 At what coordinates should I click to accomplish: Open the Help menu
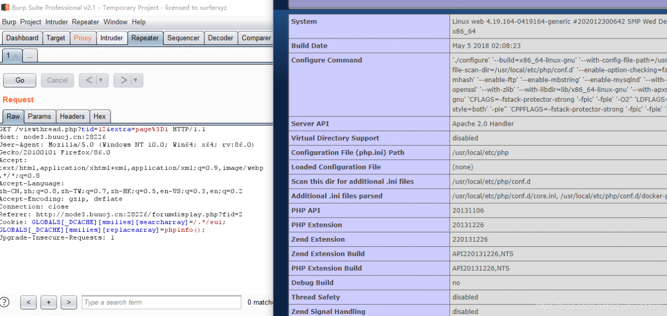click(x=139, y=22)
